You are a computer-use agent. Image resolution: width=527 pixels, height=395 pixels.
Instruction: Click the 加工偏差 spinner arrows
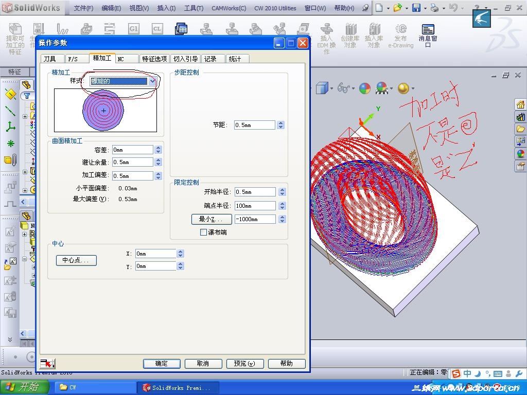159,176
